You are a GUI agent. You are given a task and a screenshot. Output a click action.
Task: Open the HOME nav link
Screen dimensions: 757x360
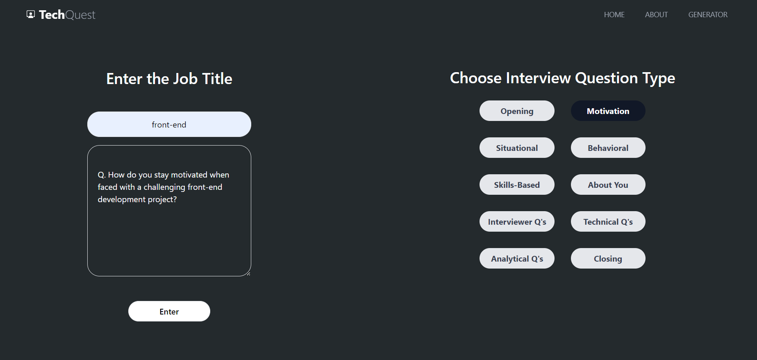pyautogui.click(x=614, y=15)
